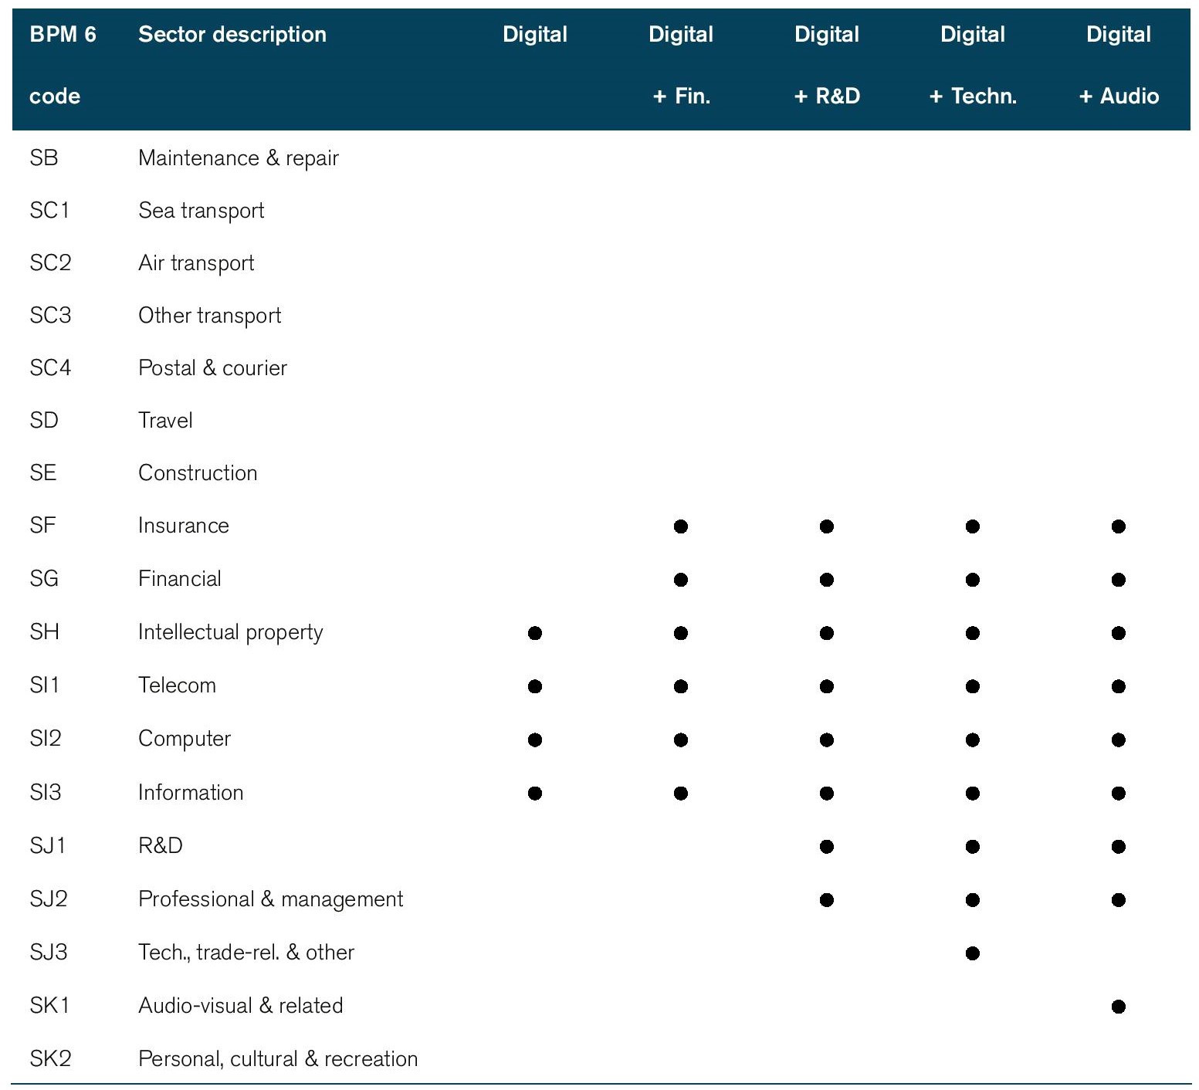Viewport: 1199px width, 1090px height.
Task: Click the Financial dot under Digital + Audio
Action: coord(1118,580)
